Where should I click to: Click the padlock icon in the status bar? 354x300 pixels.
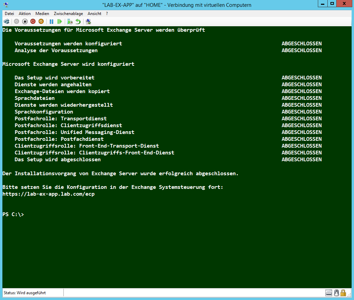[343, 292]
